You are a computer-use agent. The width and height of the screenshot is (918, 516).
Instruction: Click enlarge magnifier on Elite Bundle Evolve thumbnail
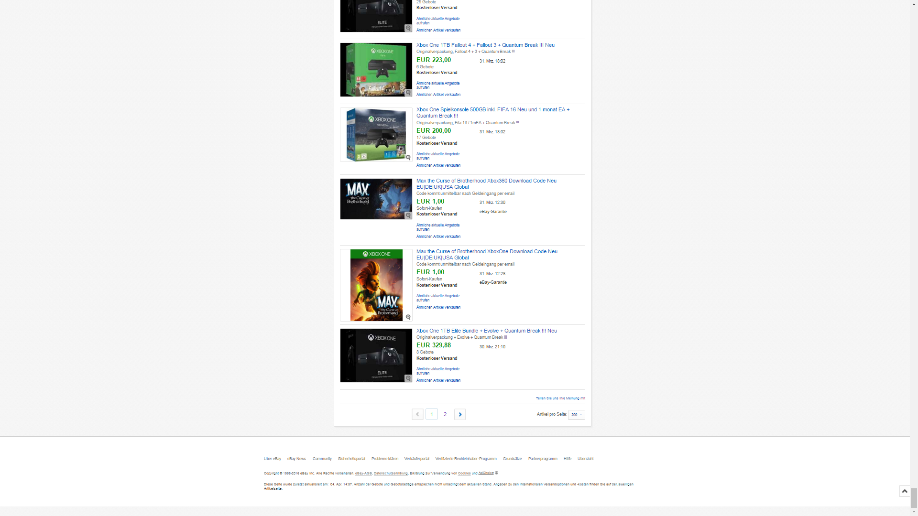[x=408, y=378]
